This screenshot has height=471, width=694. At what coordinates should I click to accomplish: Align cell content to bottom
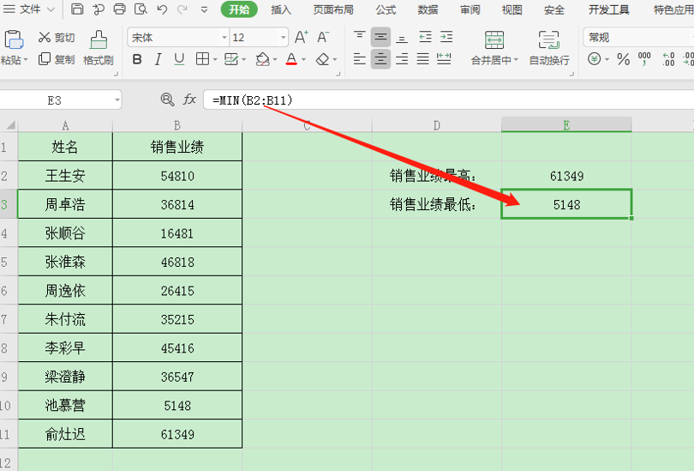coord(402,37)
